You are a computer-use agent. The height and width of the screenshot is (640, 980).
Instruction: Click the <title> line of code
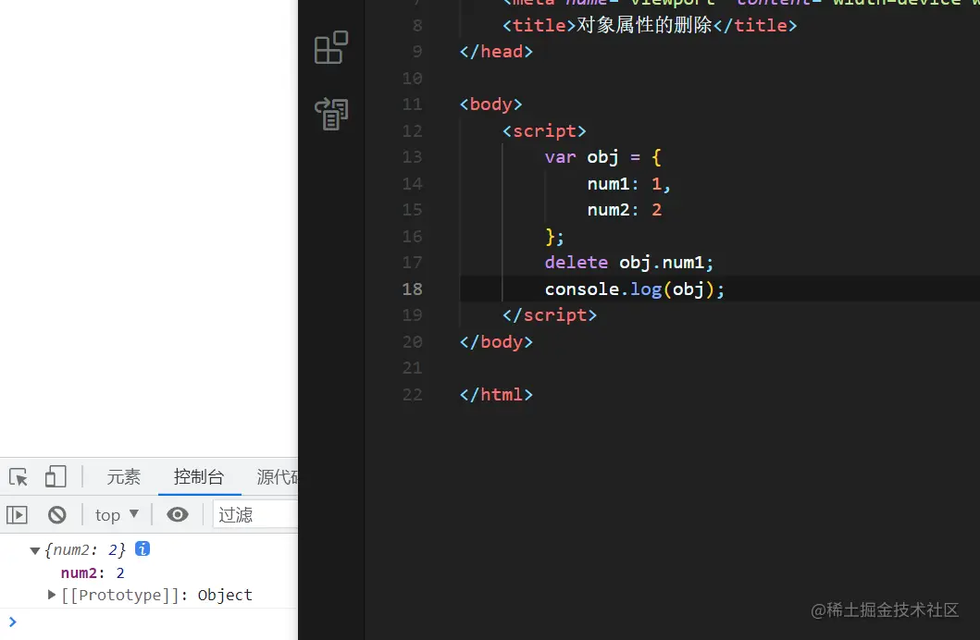coord(650,25)
